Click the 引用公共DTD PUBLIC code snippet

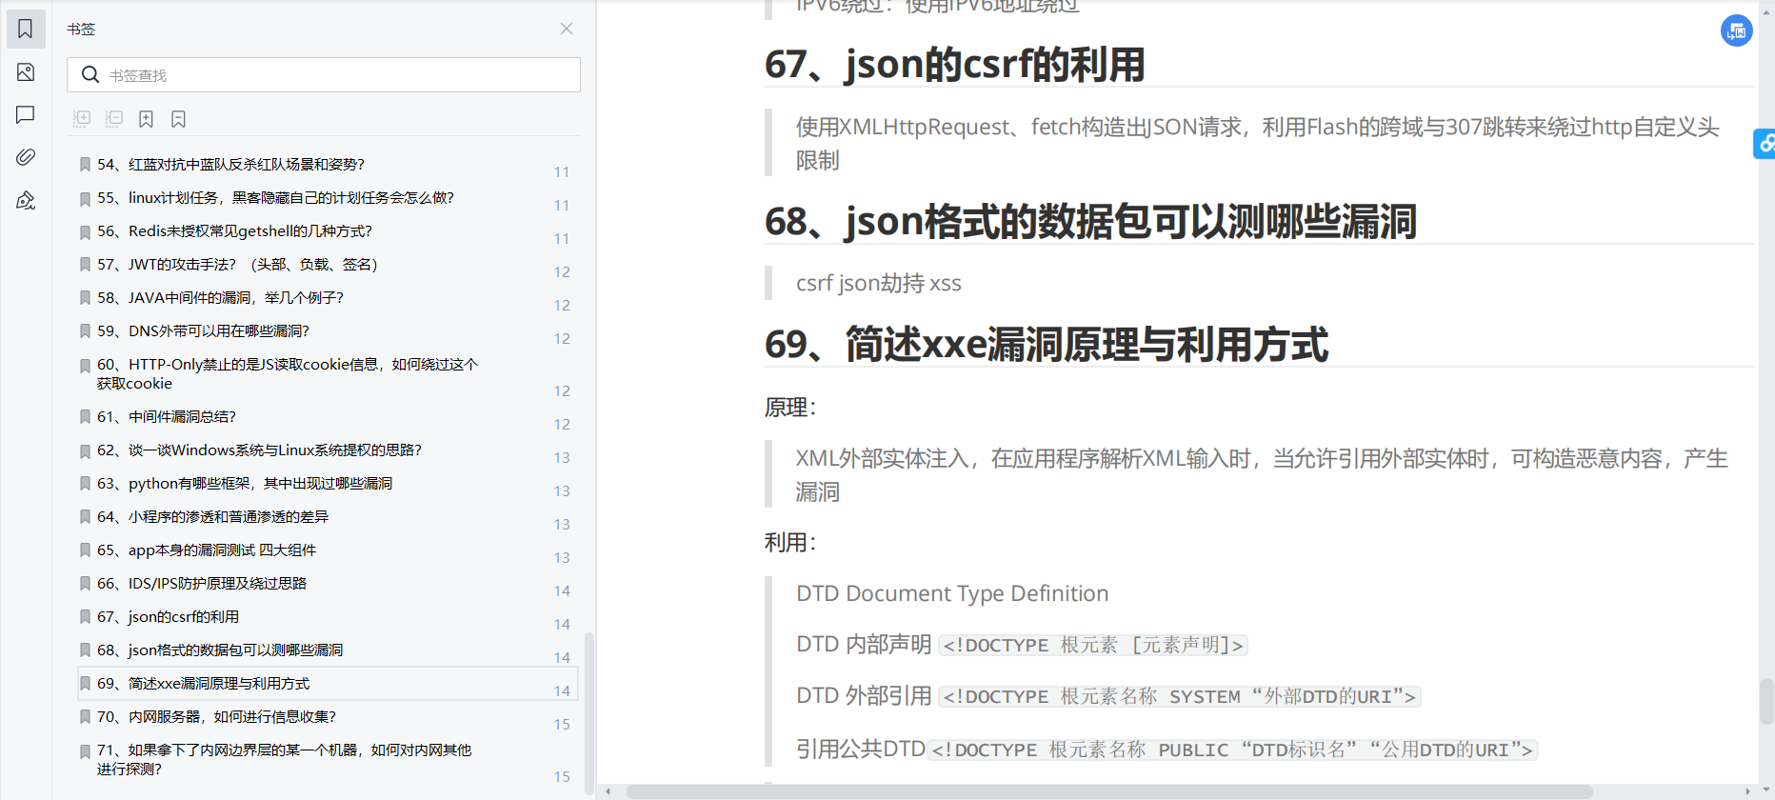(x=1232, y=750)
